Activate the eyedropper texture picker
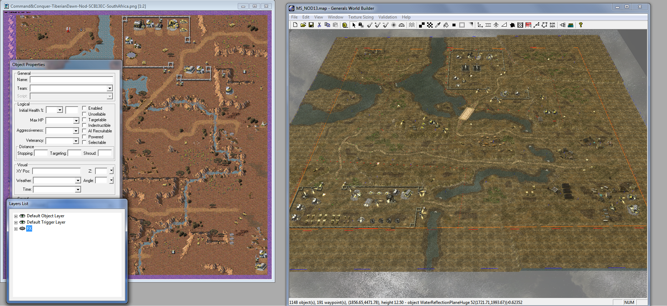Image resolution: width=667 pixels, height=306 pixels. pos(438,25)
